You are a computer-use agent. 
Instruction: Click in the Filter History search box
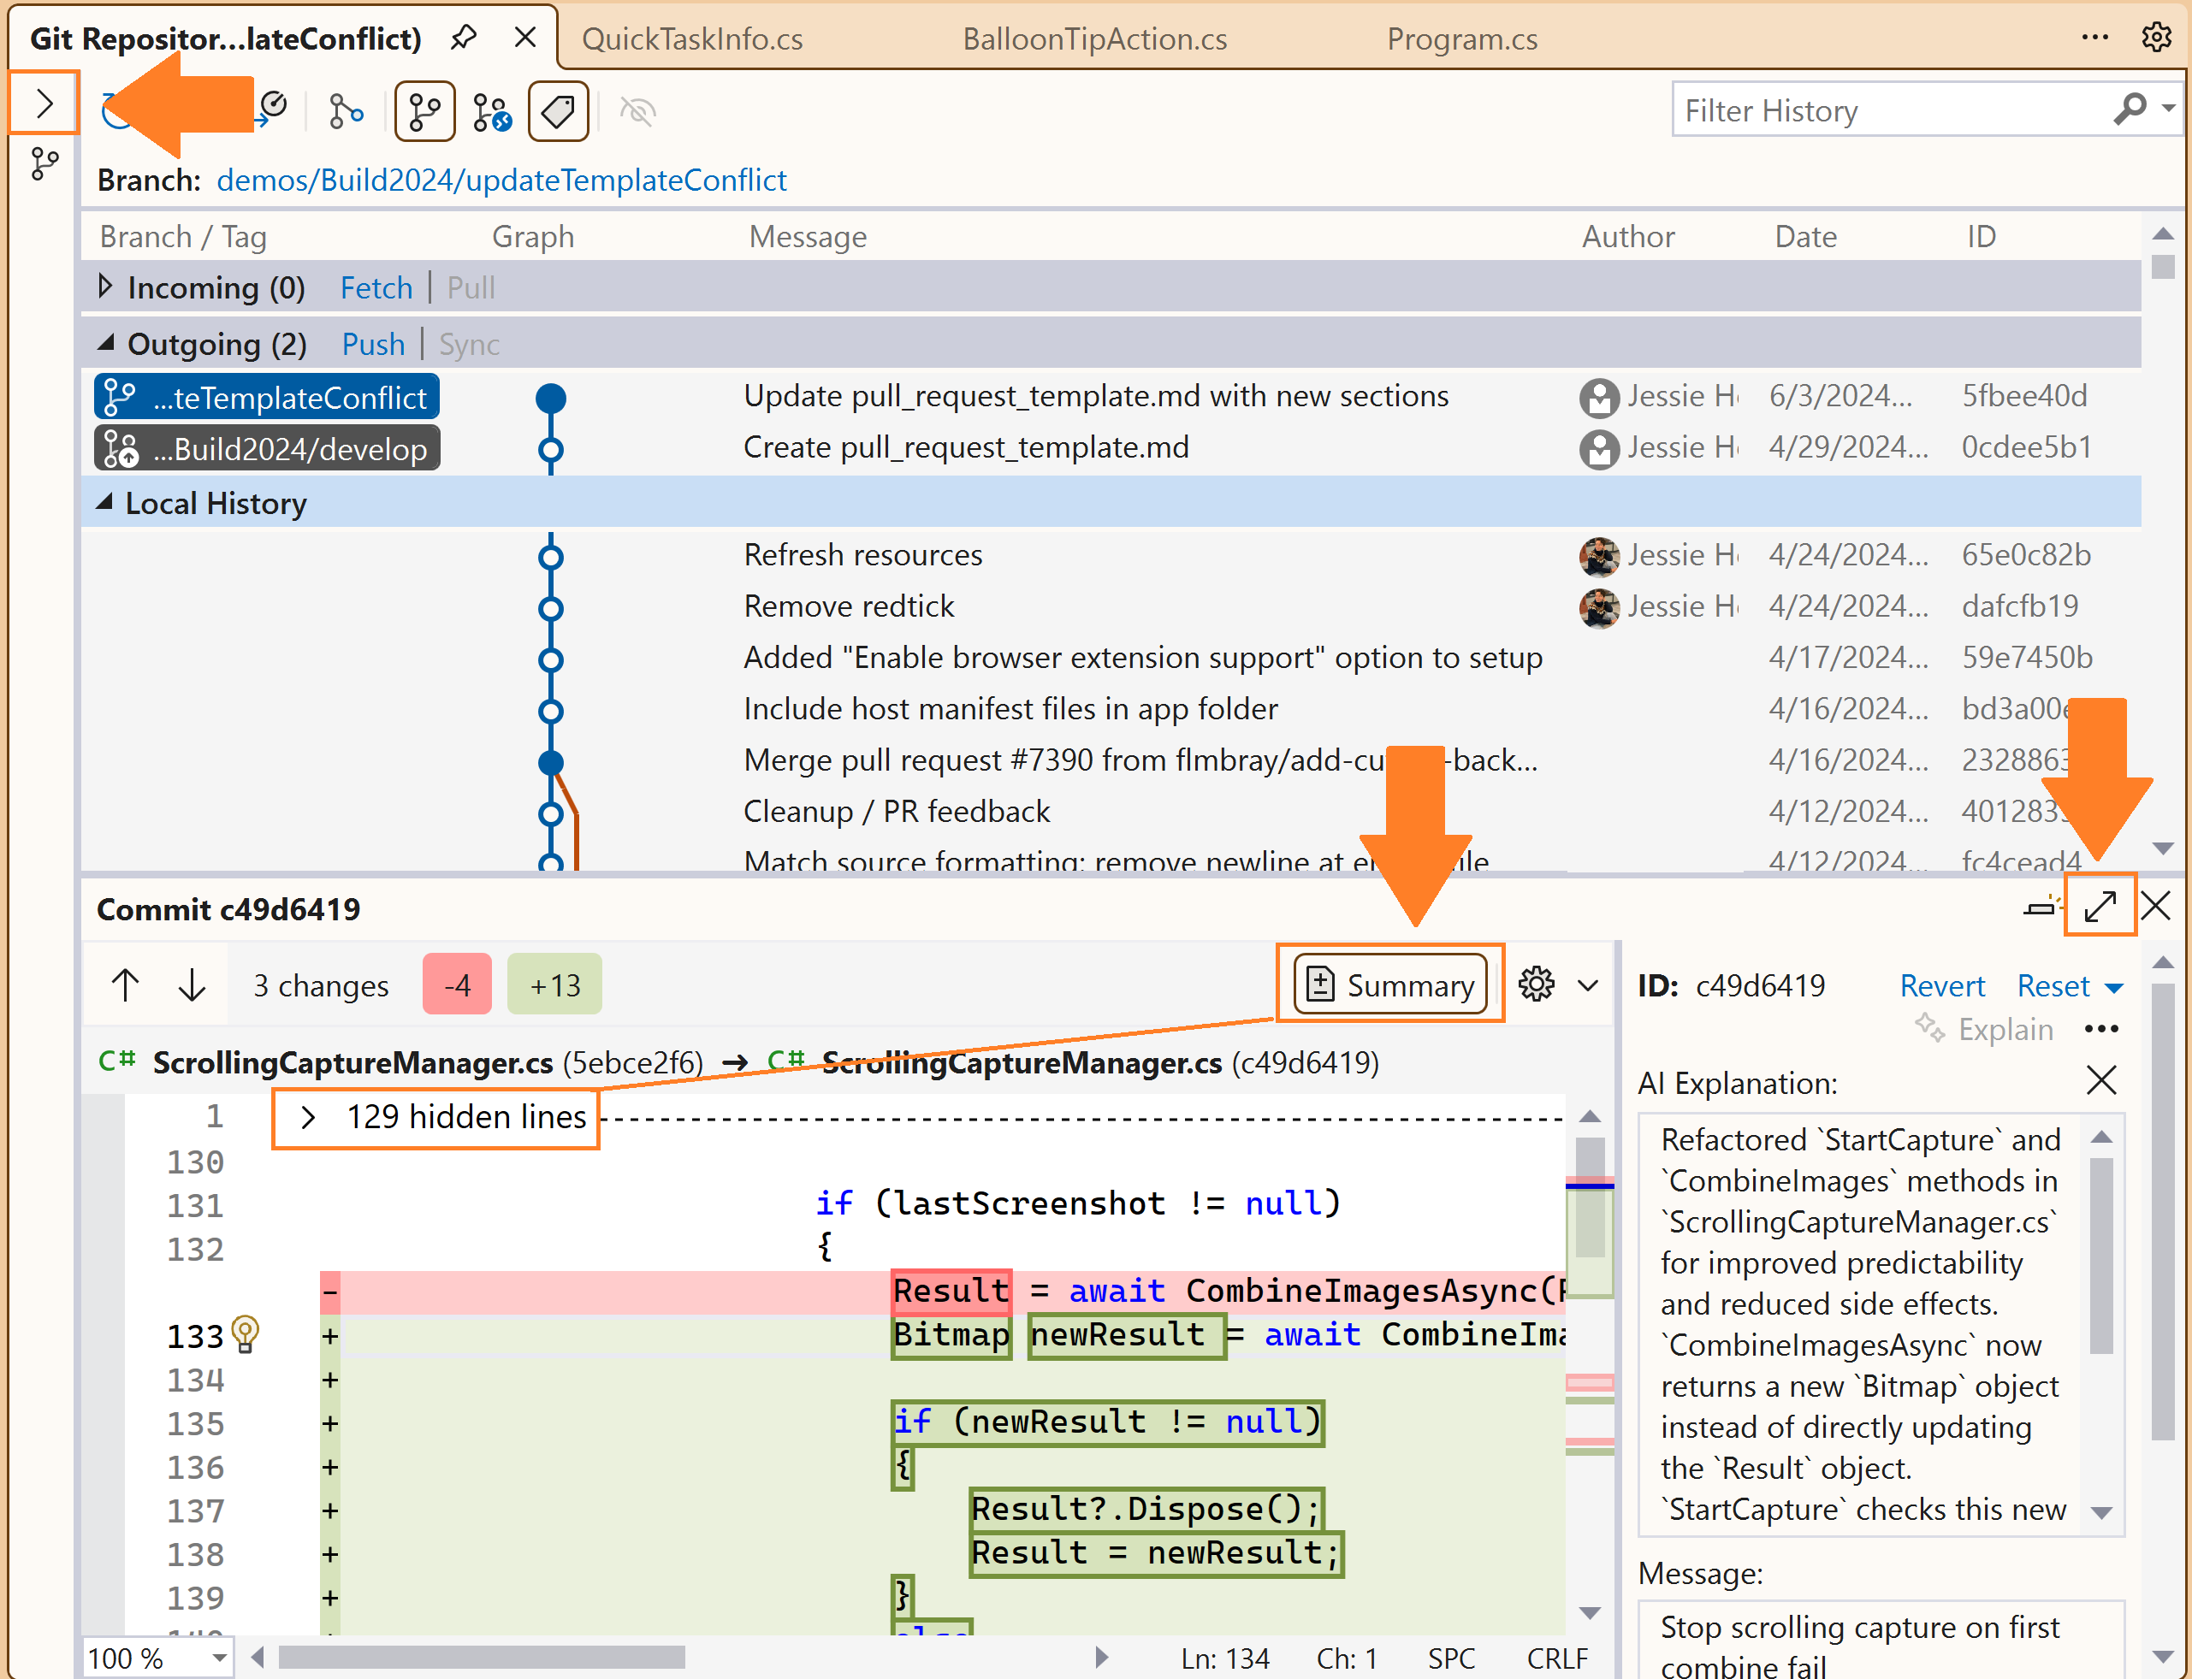[1894, 110]
